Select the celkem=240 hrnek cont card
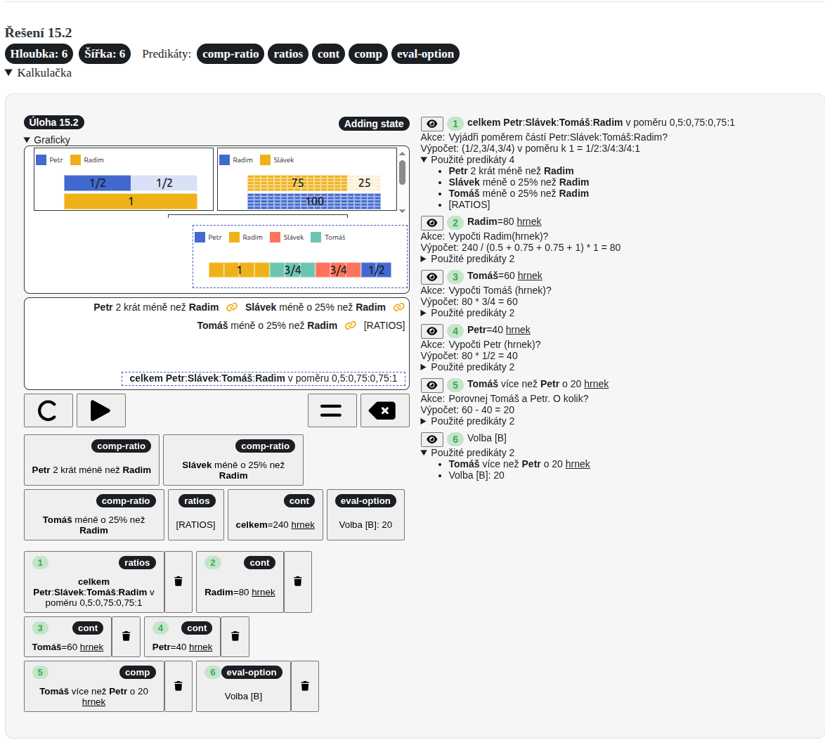The height and width of the screenshot is (745, 825). tap(275, 515)
